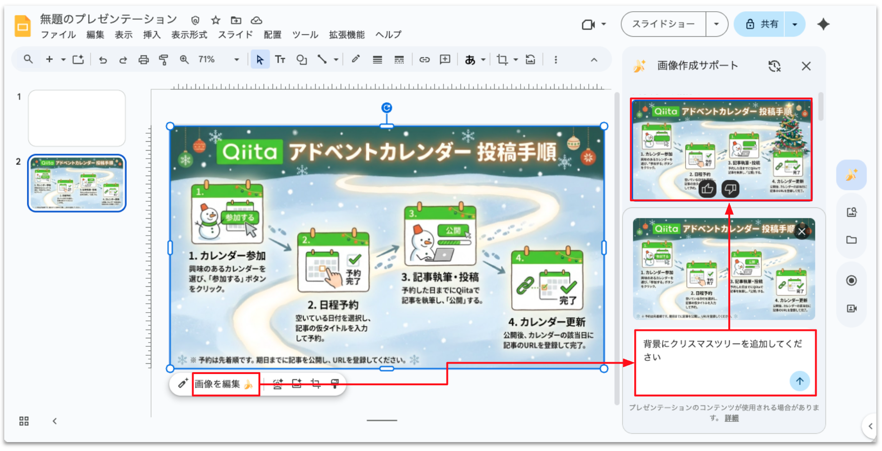Collapse the toolbar with the up chevron
The width and height of the screenshot is (882, 451).
594,60
